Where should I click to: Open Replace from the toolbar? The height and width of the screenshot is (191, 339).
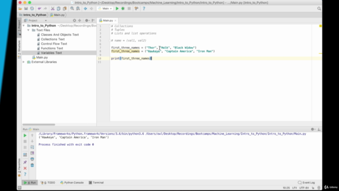tap(78, 8)
